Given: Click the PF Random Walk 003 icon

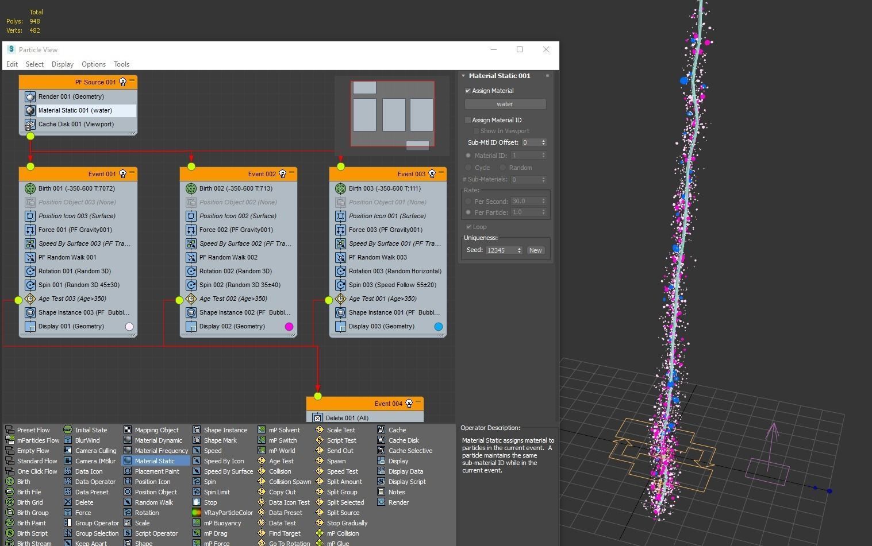Looking at the screenshot, I should (340, 257).
